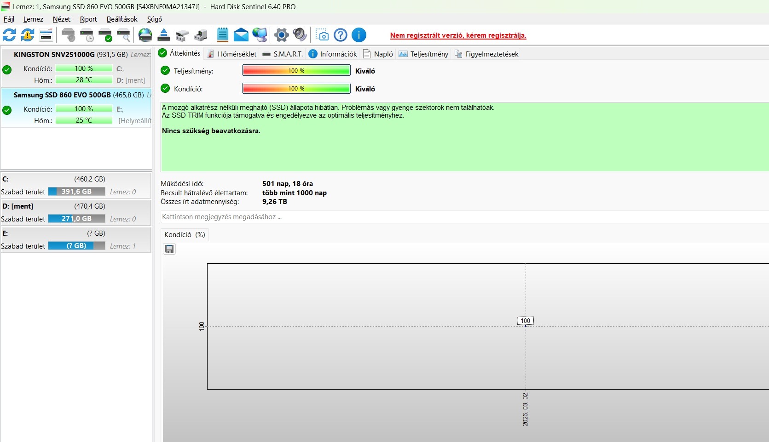Screen dimensions: 769x442
Task: Click the chart date label '2026. 03. 02'
Action: [x=526, y=409]
